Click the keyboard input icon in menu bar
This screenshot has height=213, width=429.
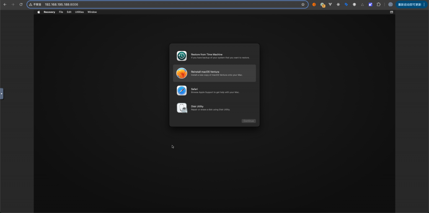[x=392, y=12]
